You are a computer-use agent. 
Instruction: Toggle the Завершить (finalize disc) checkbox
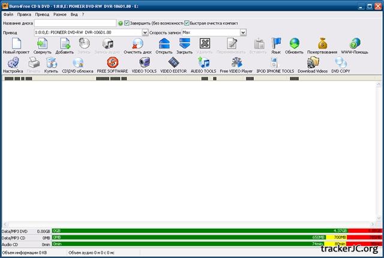pyautogui.click(x=127, y=23)
